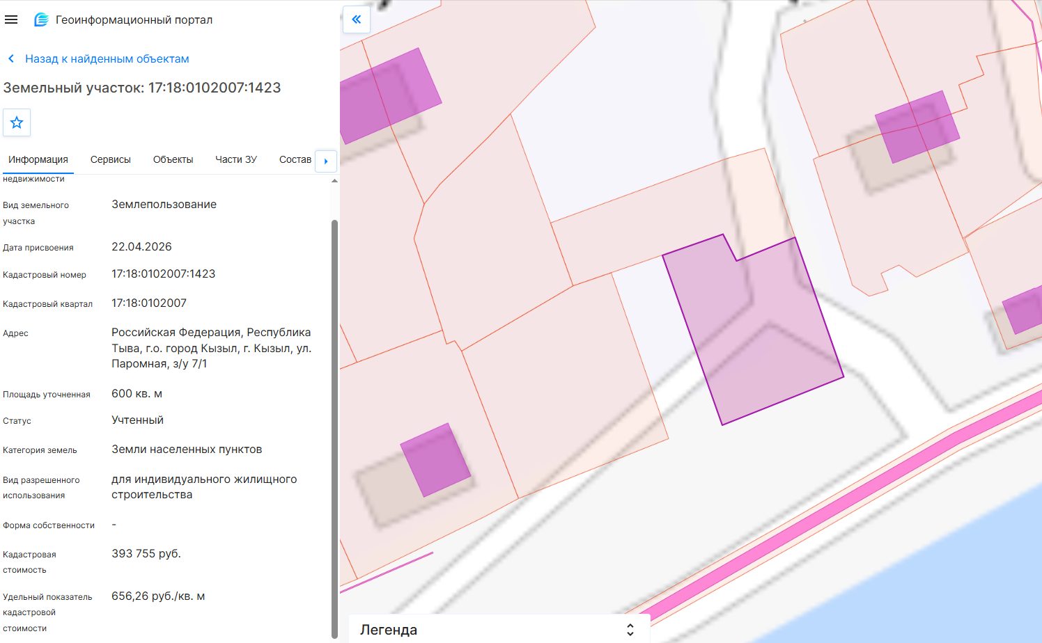Expand the Легенда panel
The width and height of the screenshot is (1042, 643).
(630, 630)
